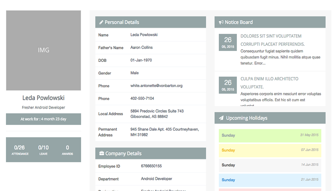Screen dimensions: 335x191
Task: Click the first notice's 26 date badge
Action: click(x=228, y=42)
